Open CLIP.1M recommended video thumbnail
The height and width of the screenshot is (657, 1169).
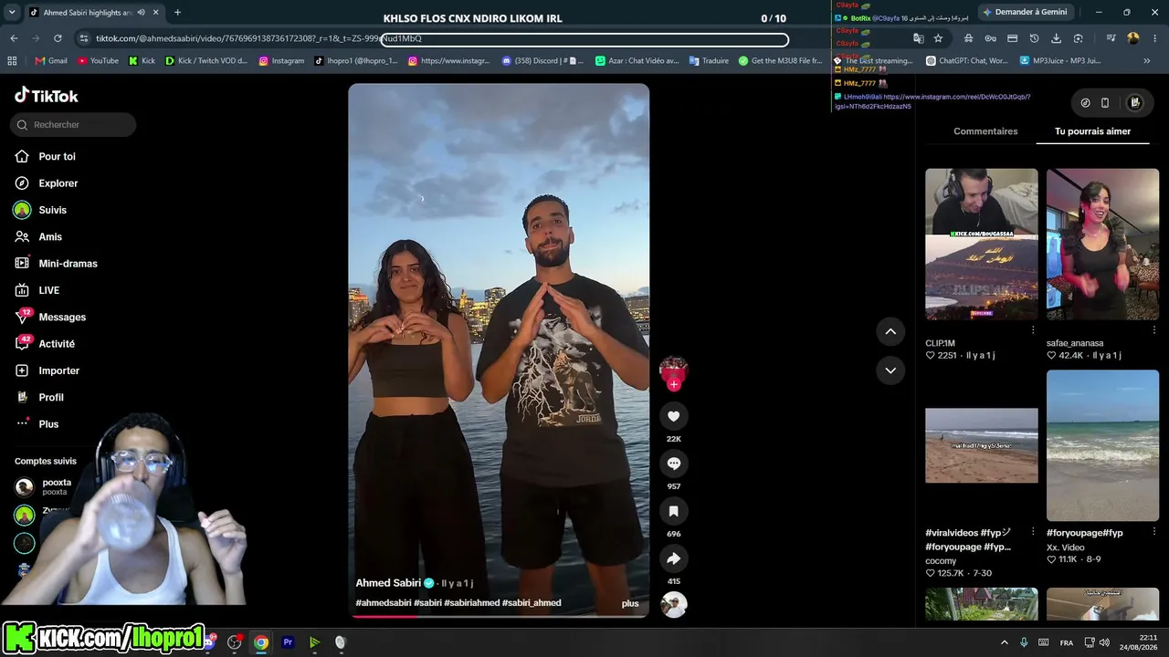[982, 244]
